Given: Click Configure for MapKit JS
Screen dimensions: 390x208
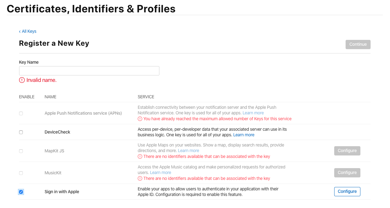Looking at the screenshot, I should tap(347, 151).
